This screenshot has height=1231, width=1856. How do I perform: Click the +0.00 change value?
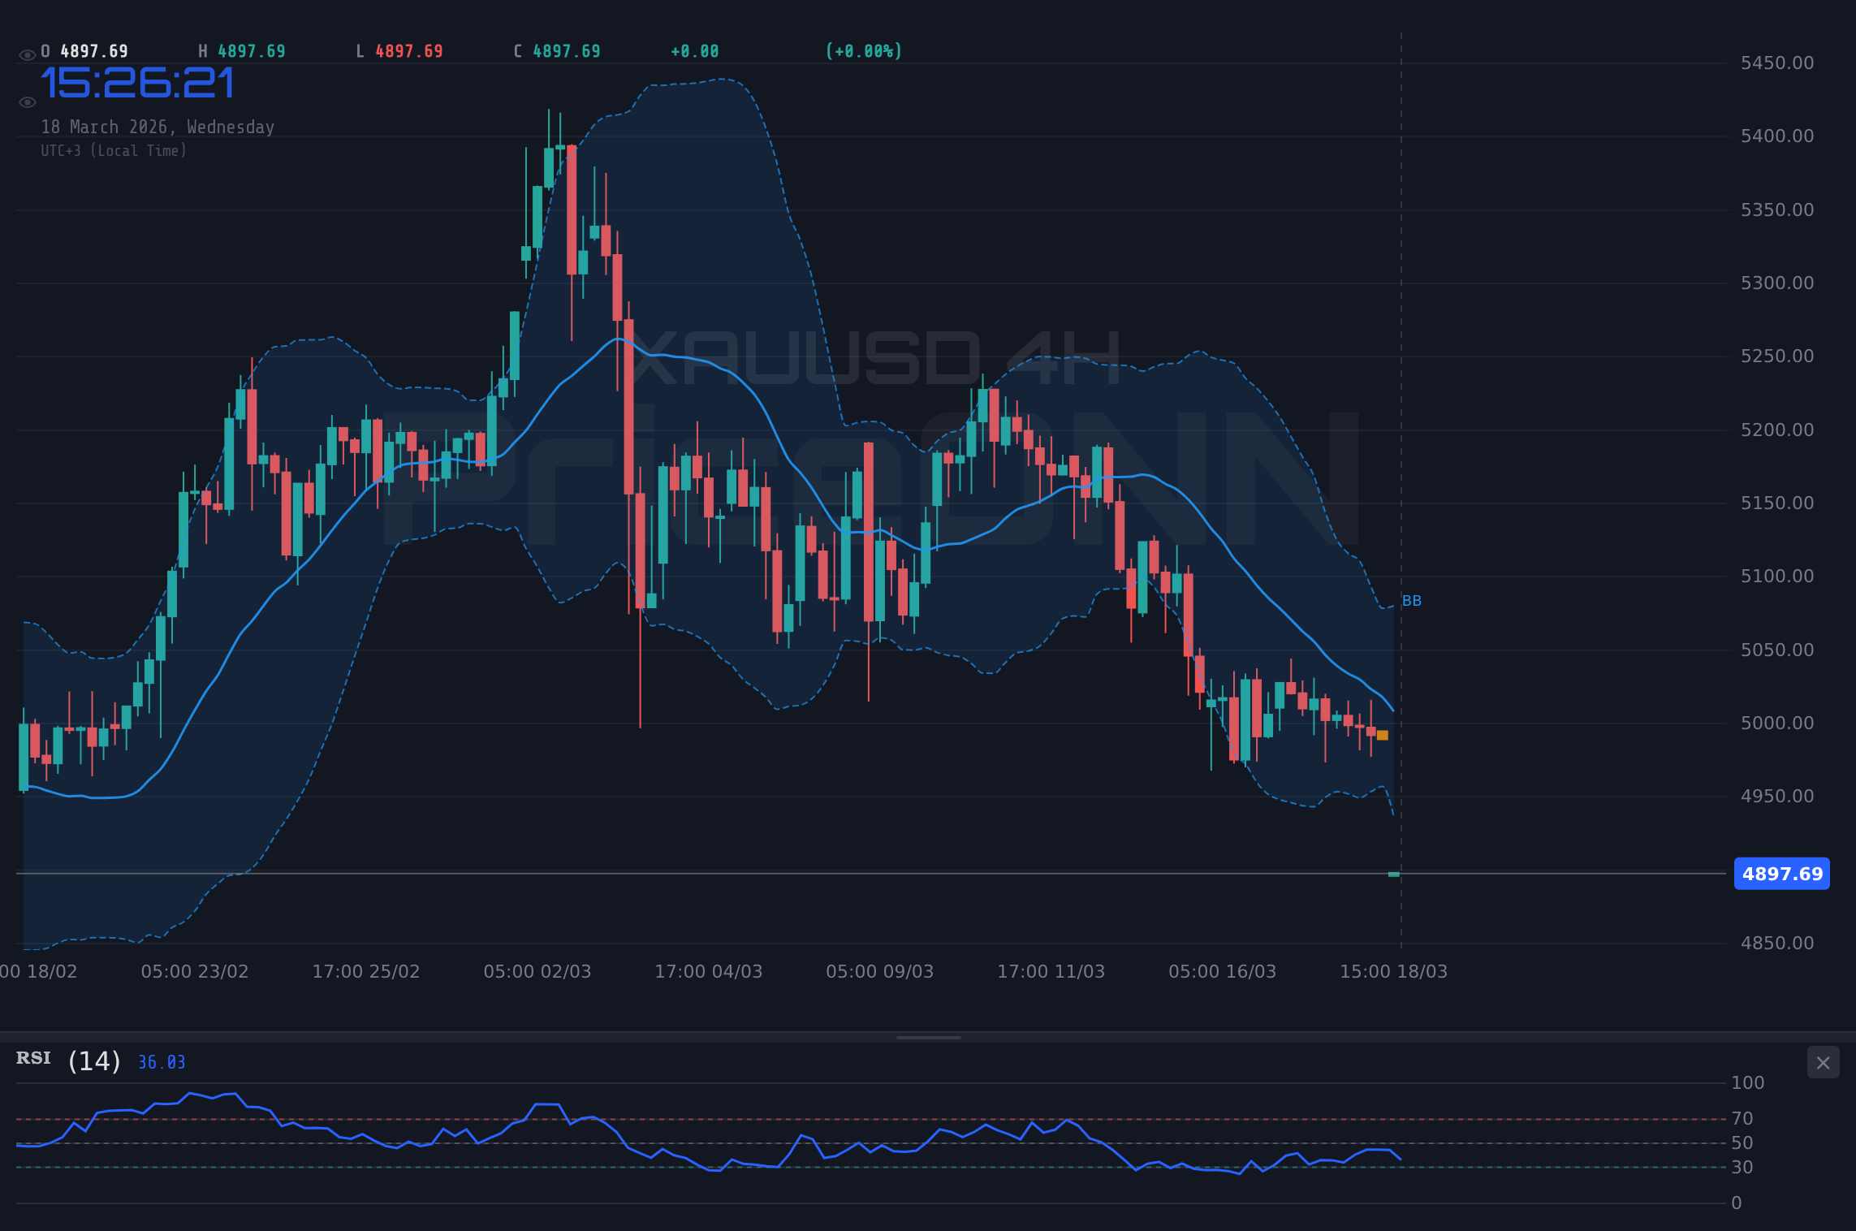pos(694,50)
